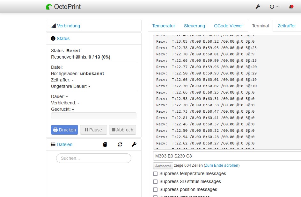Click the OctoPrint logo
Viewport: 301px width, 197px height.
pos(63,7)
